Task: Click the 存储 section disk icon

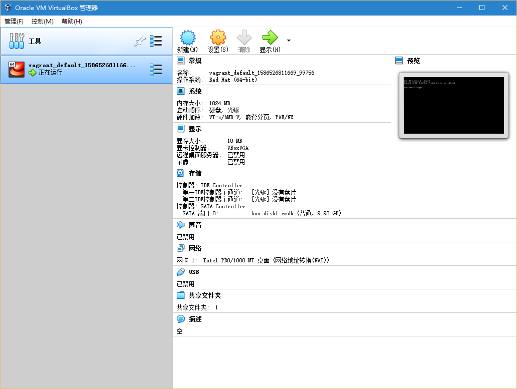Action: coord(181,173)
